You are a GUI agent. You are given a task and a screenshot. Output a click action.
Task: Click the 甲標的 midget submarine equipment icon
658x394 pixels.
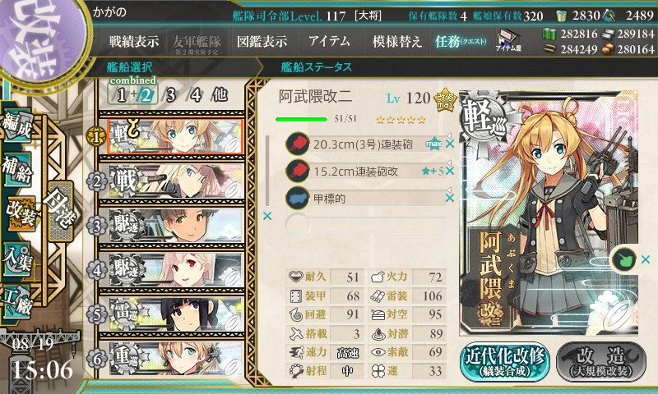pos(298,198)
